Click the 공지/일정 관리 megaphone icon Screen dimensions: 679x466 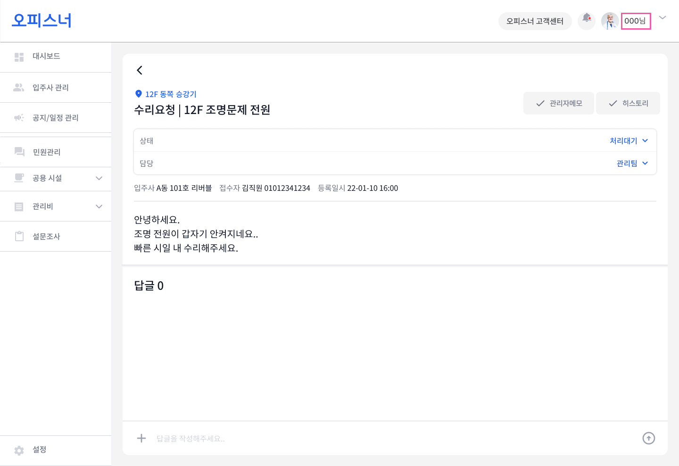pyautogui.click(x=19, y=118)
